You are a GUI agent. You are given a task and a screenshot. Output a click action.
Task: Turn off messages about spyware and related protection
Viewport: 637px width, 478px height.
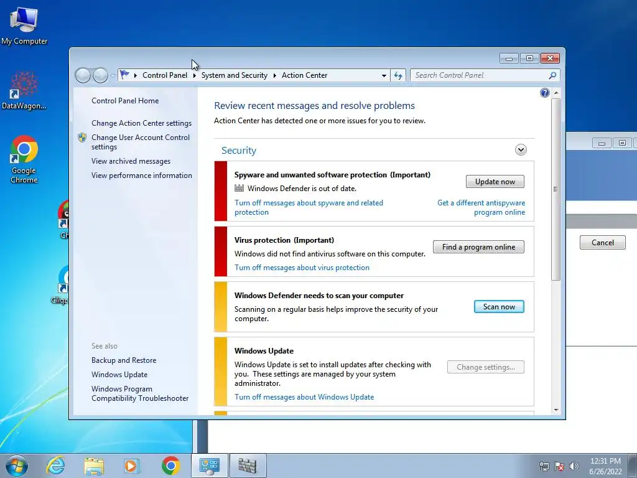(x=309, y=208)
